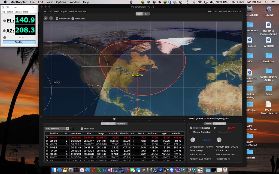Viewport: 279px width, 174px height.
Task: Click EL readout 140.9 in tracker window
Action: click(x=25, y=20)
